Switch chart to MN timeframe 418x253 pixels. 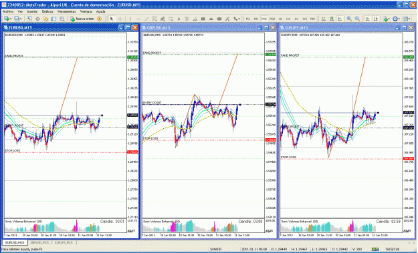(x=313, y=19)
